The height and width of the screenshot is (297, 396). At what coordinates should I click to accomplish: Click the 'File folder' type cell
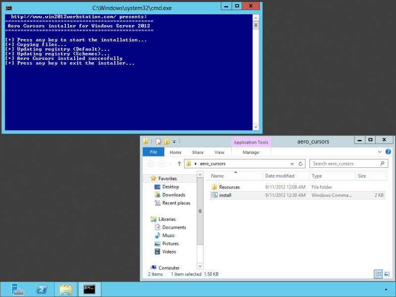tap(322, 187)
